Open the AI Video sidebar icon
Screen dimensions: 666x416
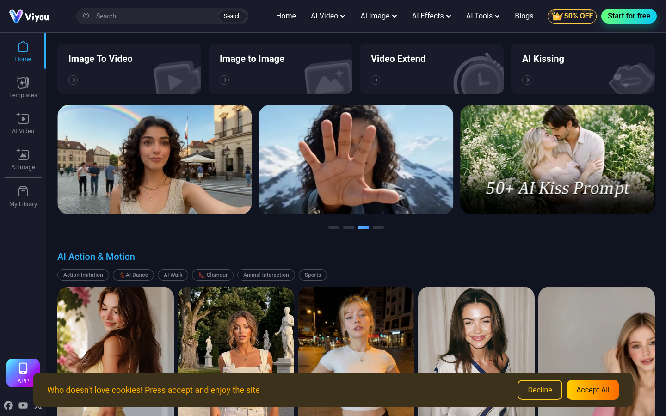(x=23, y=123)
